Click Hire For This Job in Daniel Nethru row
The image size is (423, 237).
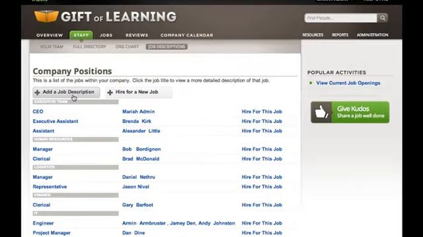click(x=262, y=177)
